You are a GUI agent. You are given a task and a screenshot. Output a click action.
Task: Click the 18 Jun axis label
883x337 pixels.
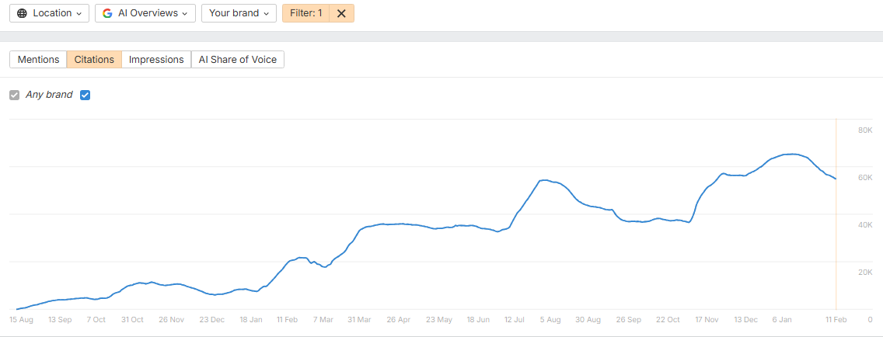[x=478, y=320]
